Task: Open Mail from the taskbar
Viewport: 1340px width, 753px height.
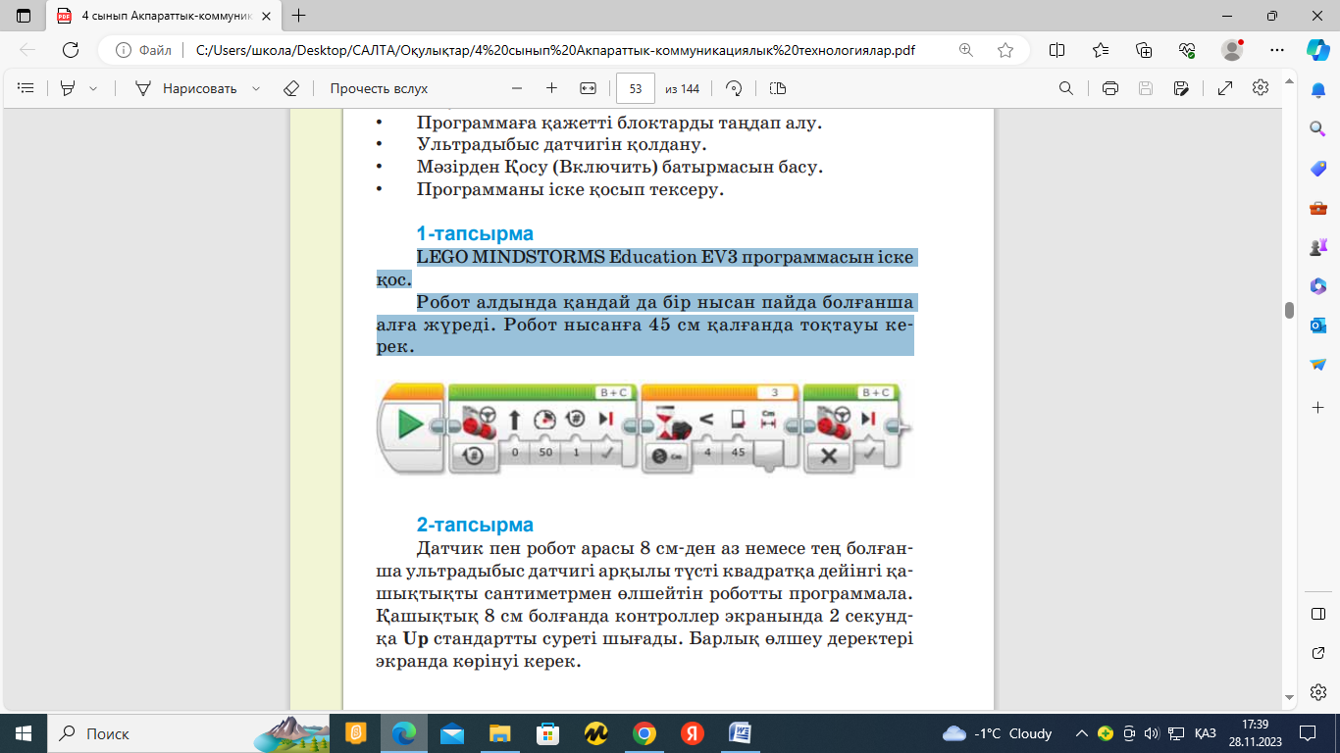Action: tap(452, 733)
